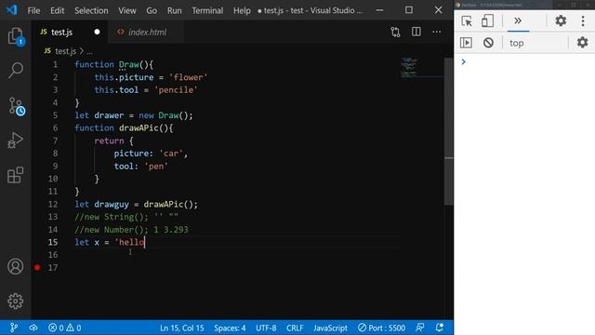Open DevTools settings gear
Screen dimensions: 595x335
(x=561, y=20)
